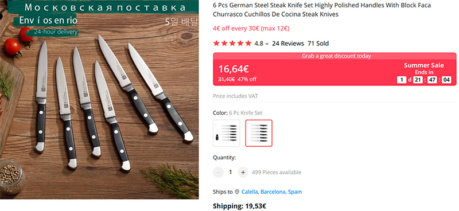Image resolution: width=459 pixels, height=211 pixels.
Task: Click the 4.8 rating score
Action: (x=259, y=44)
